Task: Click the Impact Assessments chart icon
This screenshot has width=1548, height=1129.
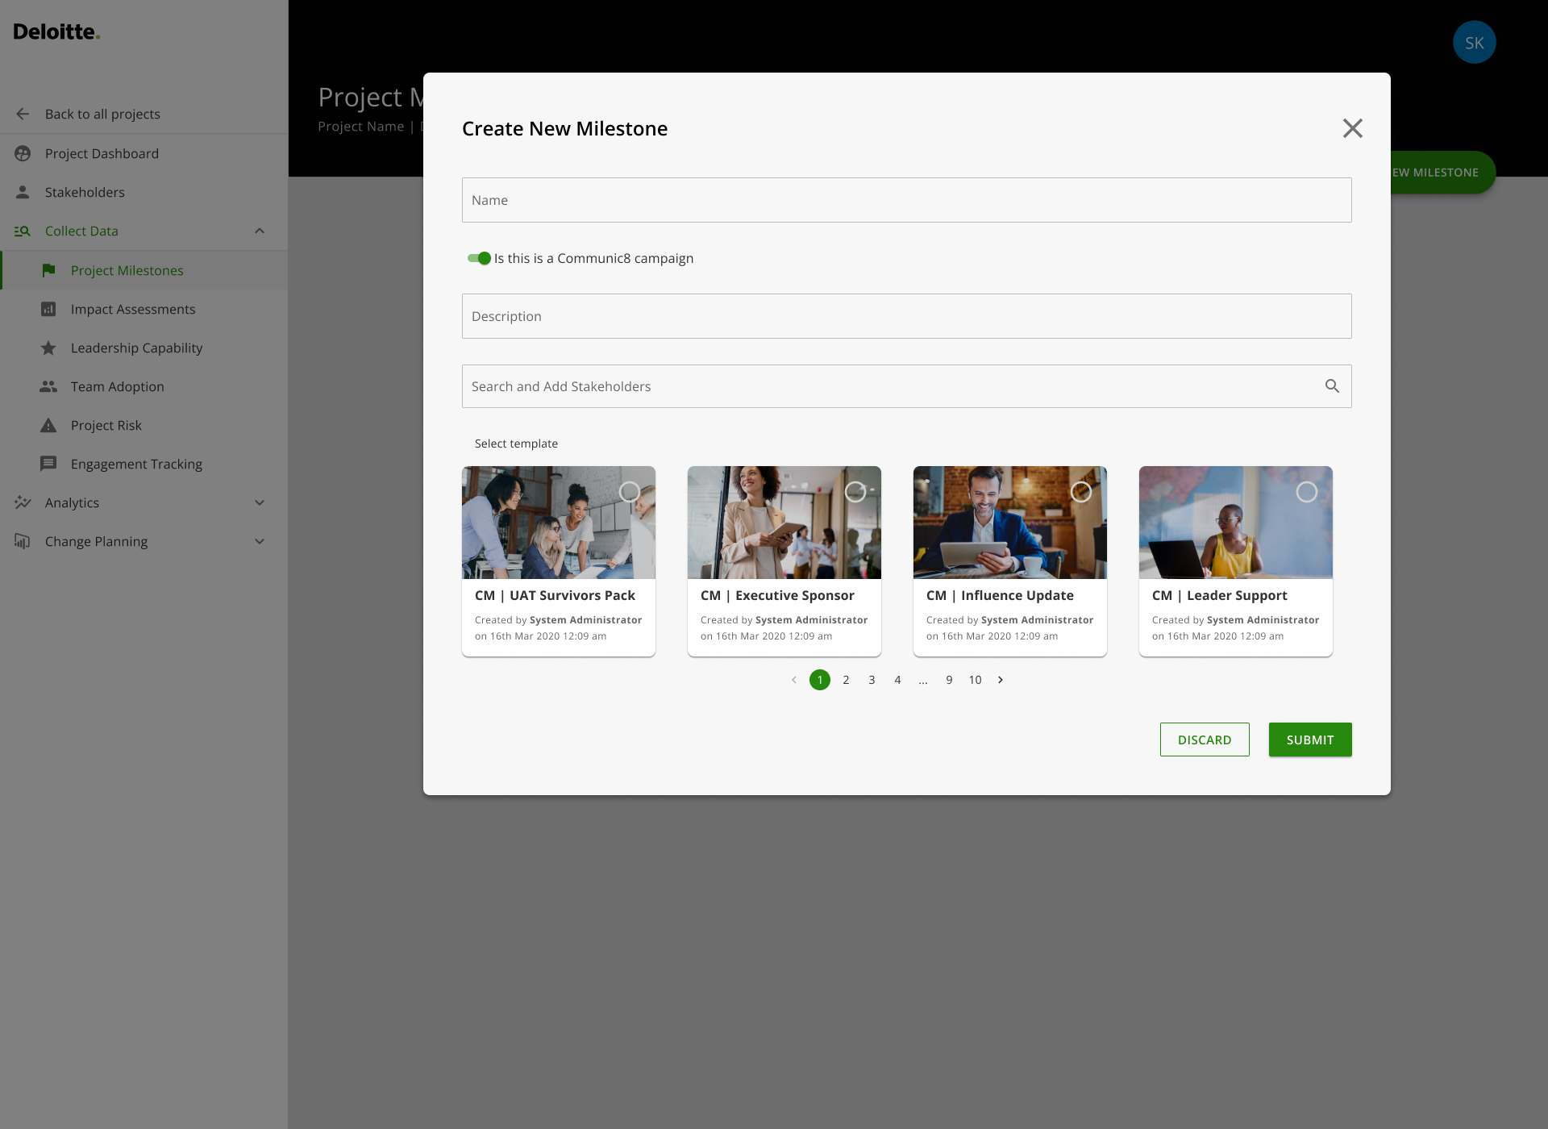Action: [x=48, y=309]
